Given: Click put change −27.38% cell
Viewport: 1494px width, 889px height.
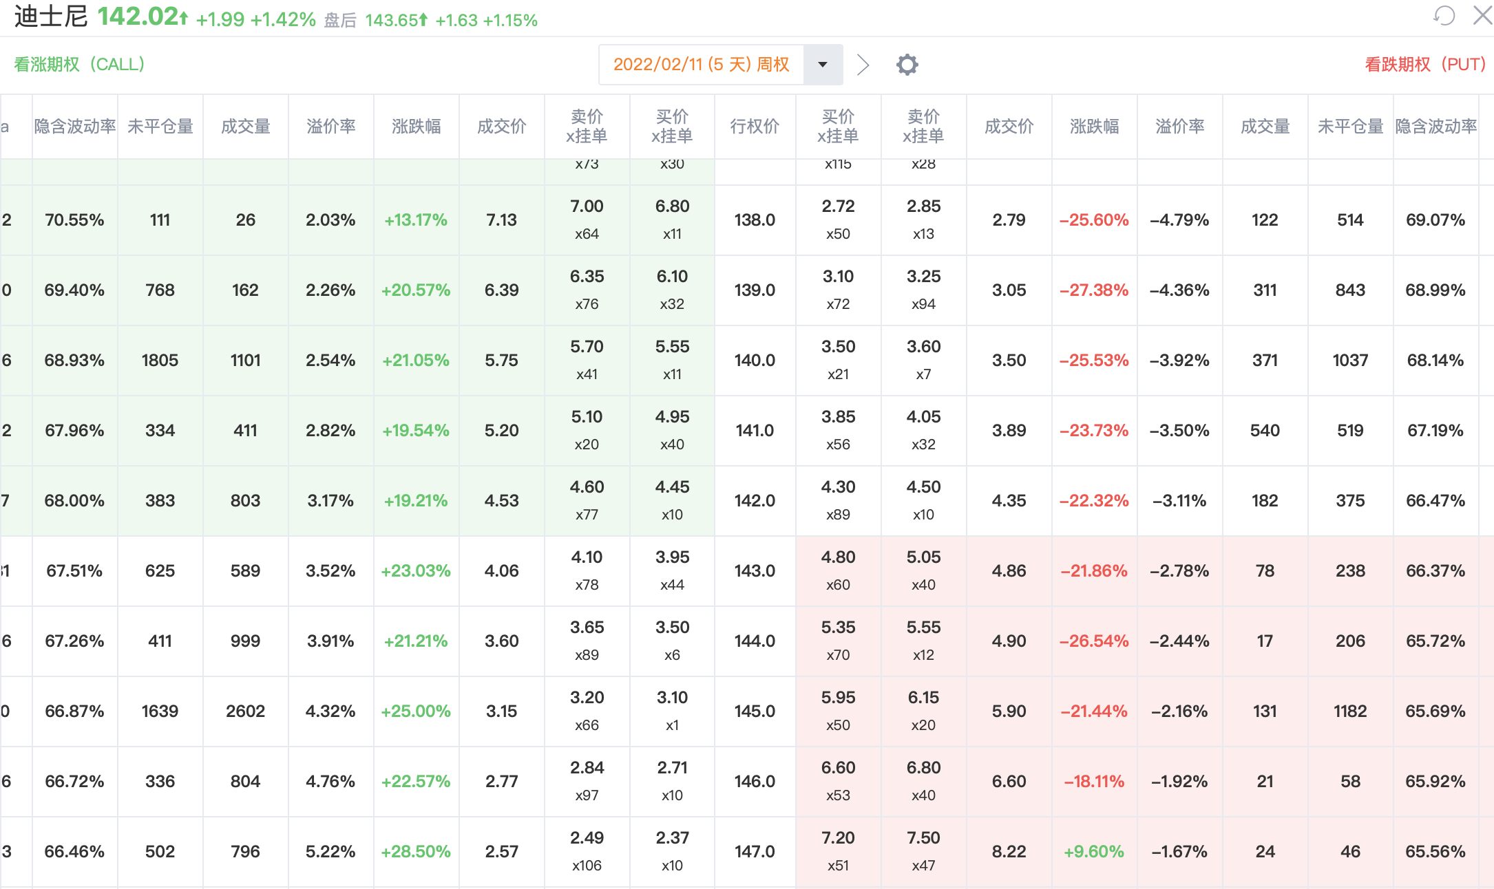Looking at the screenshot, I should [x=1094, y=290].
